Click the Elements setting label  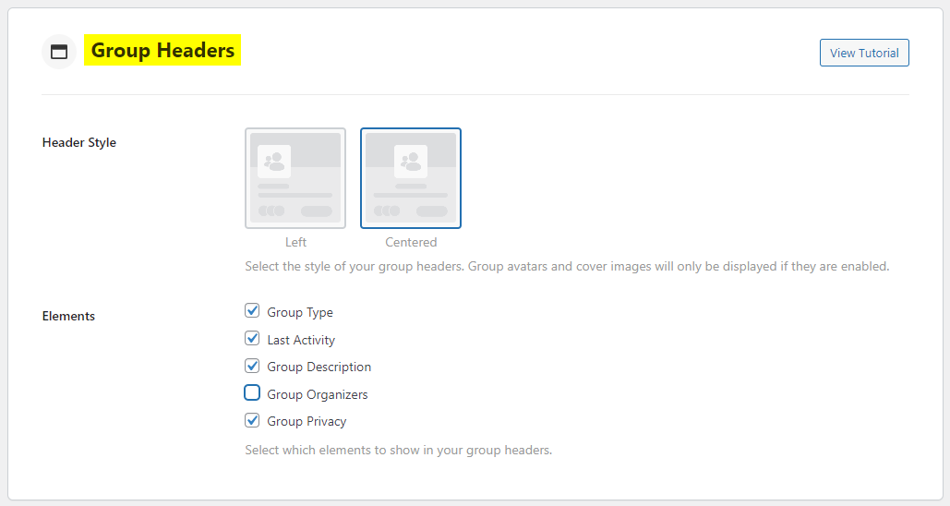pyautogui.click(x=68, y=316)
